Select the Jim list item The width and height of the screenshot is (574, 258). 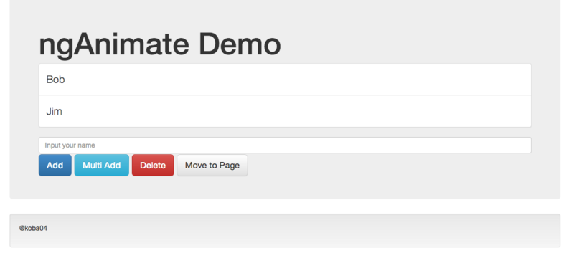click(x=285, y=111)
